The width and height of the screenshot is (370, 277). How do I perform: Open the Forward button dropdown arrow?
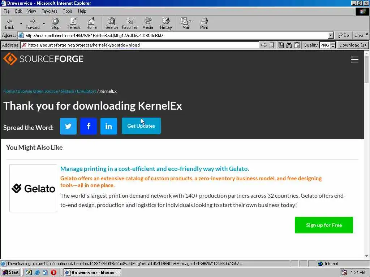(x=44, y=23)
